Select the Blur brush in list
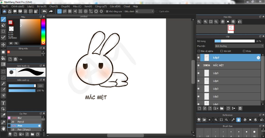This screenshot has width=265, height=138. (x=24, y=118)
